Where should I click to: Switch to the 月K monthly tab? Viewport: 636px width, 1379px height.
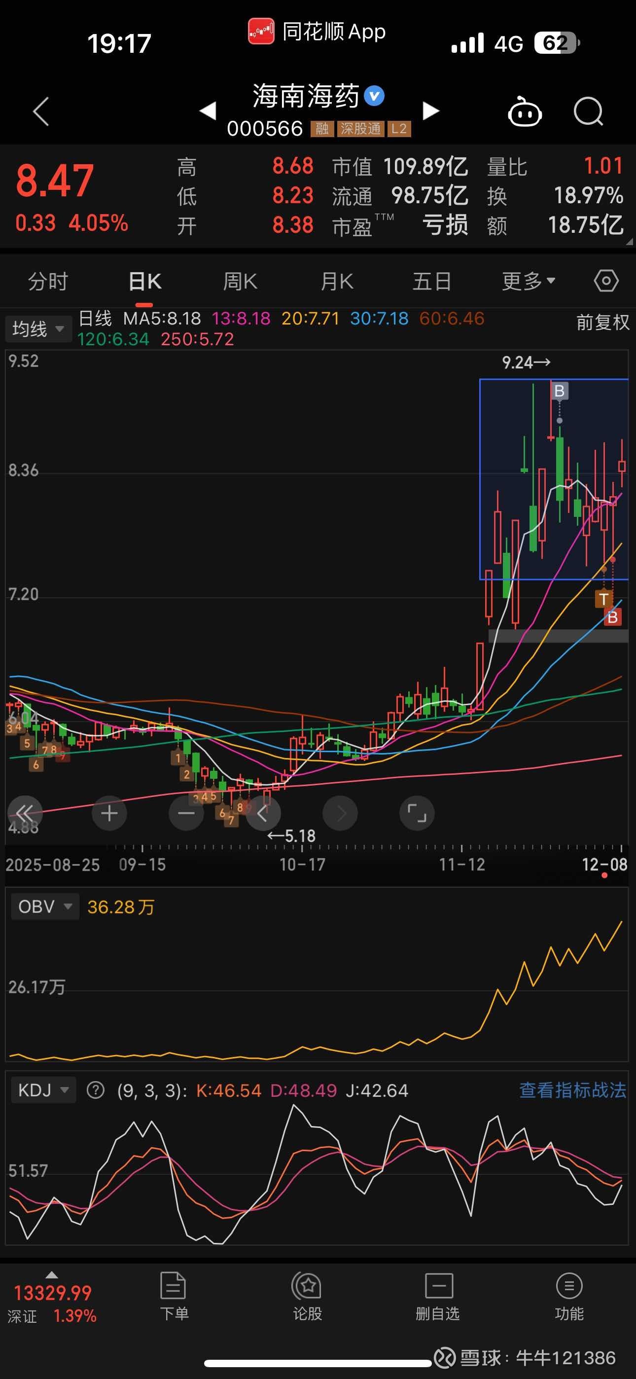[x=337, y=281]
